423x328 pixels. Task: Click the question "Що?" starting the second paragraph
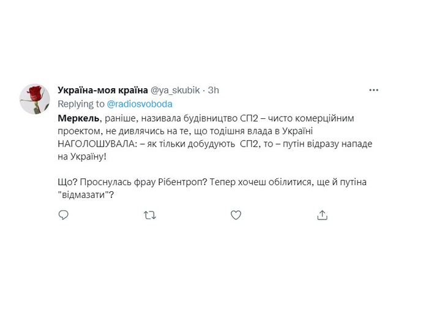pyautogui.click(x=67, y=183)
